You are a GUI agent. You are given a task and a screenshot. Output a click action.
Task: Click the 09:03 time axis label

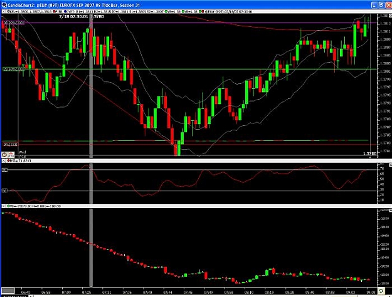pos(351,292)
